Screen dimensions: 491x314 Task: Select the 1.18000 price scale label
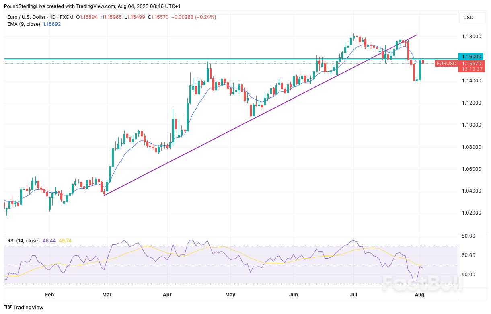(x=471, y=37)
